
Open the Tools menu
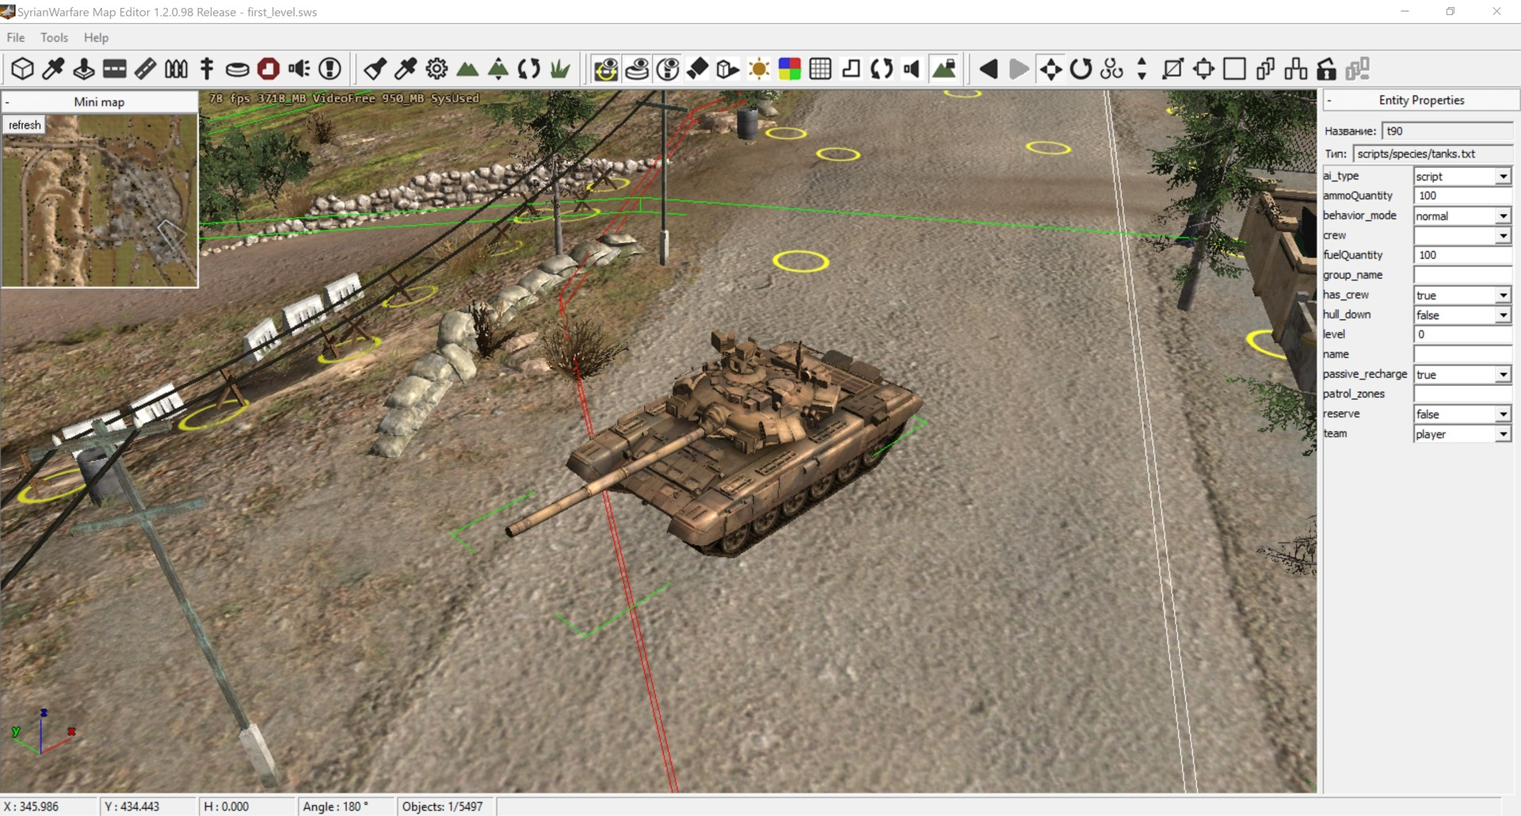click(53, 37)
